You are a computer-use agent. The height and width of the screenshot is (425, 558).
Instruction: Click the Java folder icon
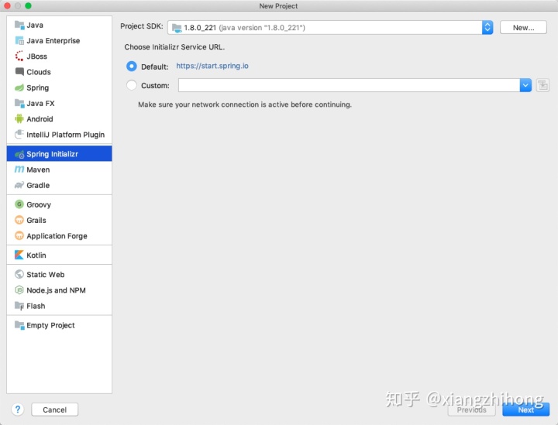point(19,25)
